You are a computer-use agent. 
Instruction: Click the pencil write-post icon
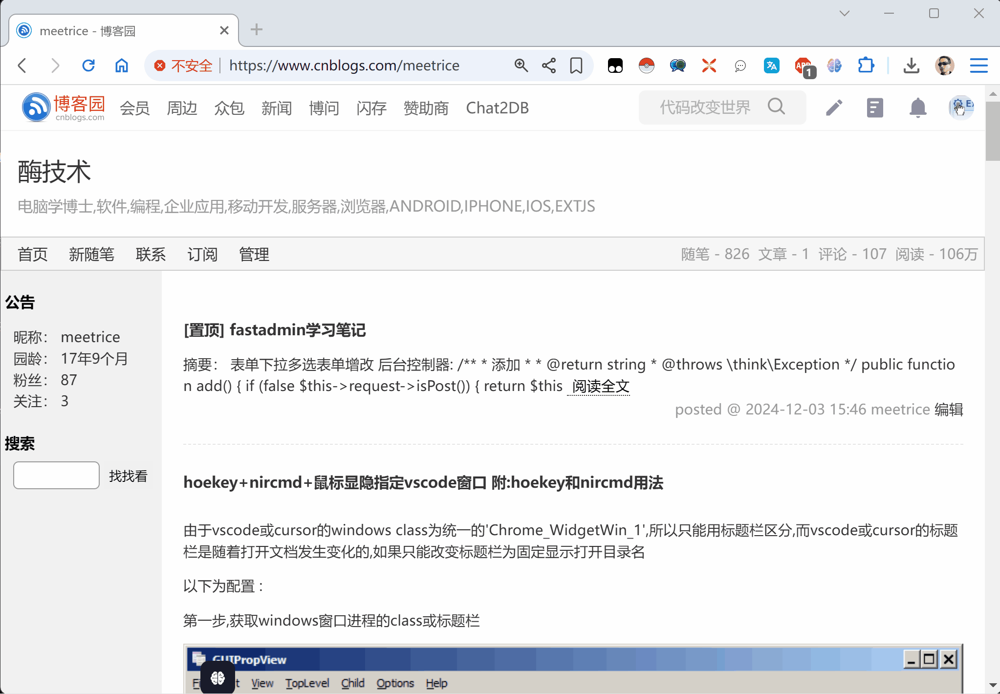[834, 108]
